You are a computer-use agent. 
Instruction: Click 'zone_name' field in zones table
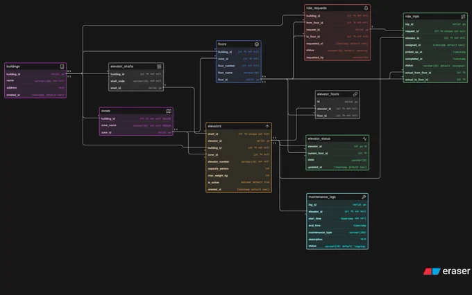tap(136, 125)
